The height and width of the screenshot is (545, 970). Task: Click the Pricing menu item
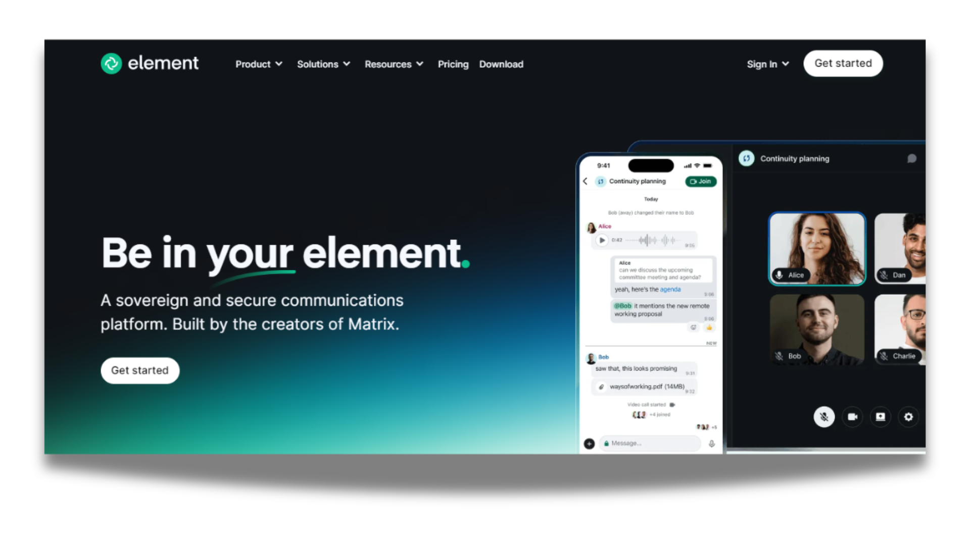(452, 64)
